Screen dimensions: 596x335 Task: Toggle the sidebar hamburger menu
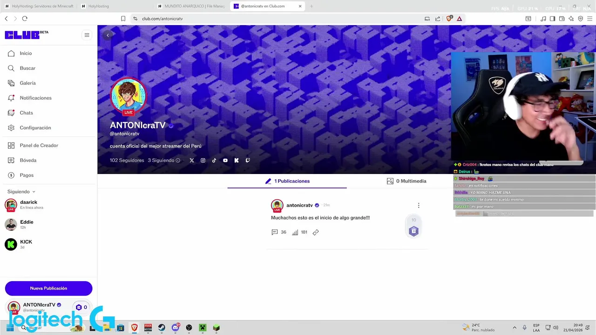pyautogui.click(x=87, y=35)
